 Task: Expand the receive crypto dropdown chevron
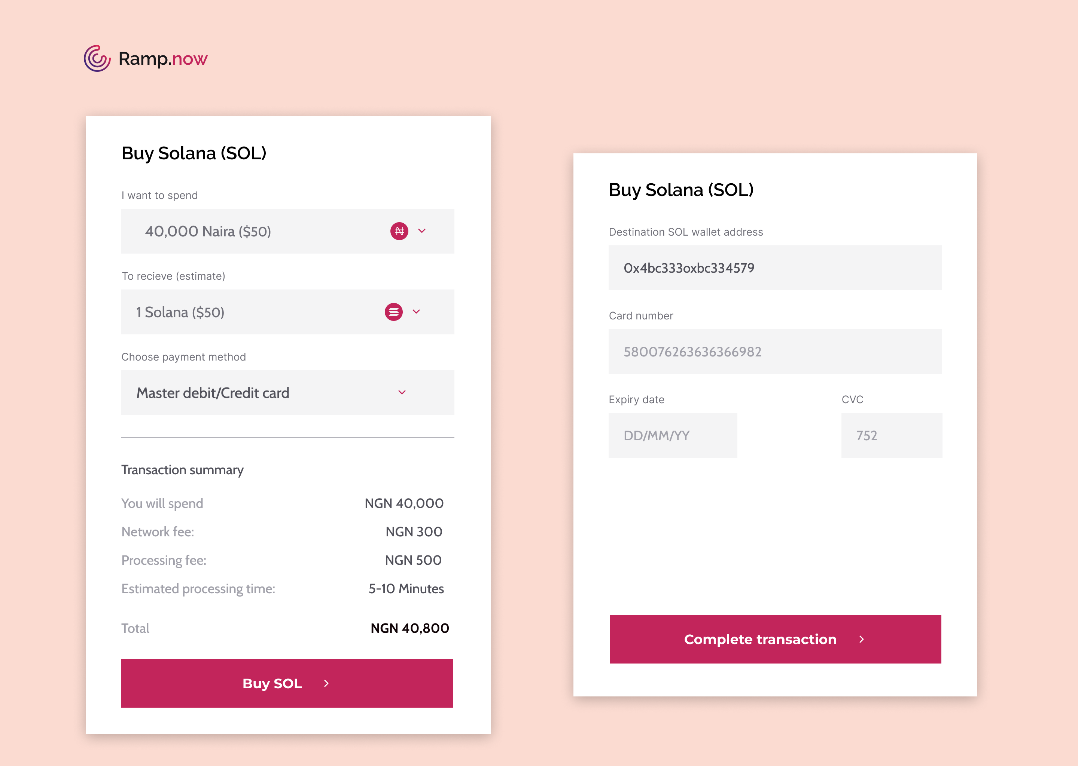pos(416,312)
